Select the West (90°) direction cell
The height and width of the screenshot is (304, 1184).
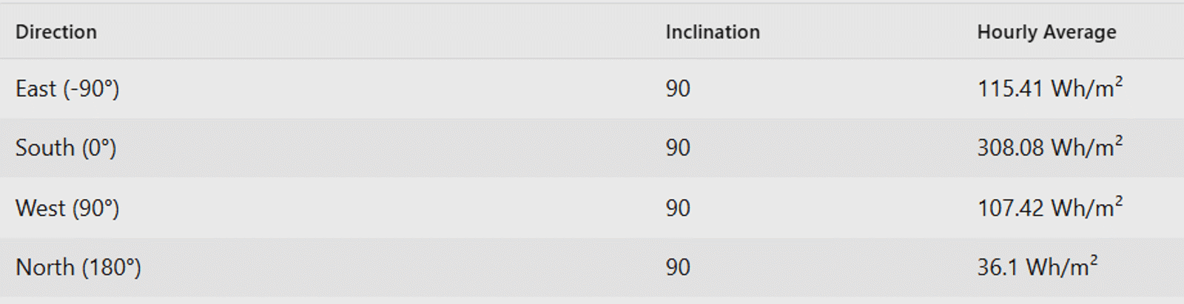67,208
